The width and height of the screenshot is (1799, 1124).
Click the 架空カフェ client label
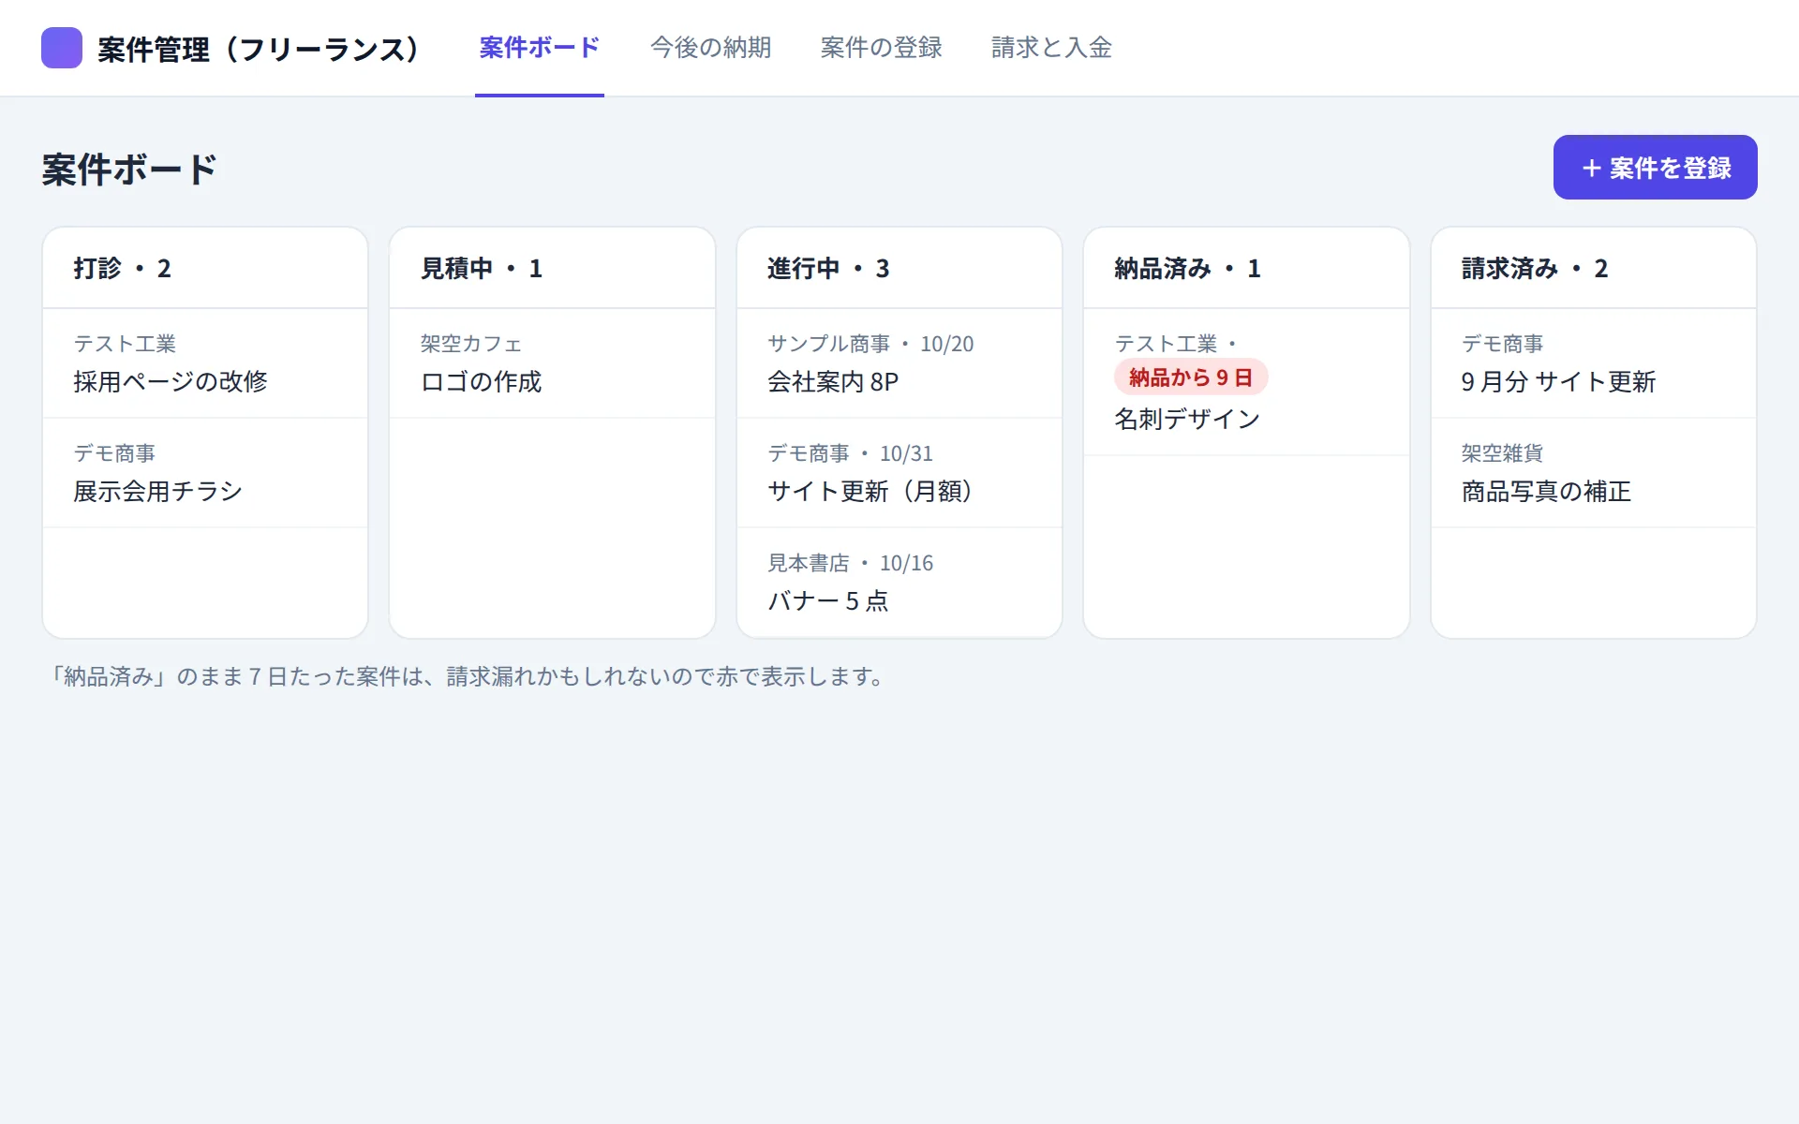[470, 344]
